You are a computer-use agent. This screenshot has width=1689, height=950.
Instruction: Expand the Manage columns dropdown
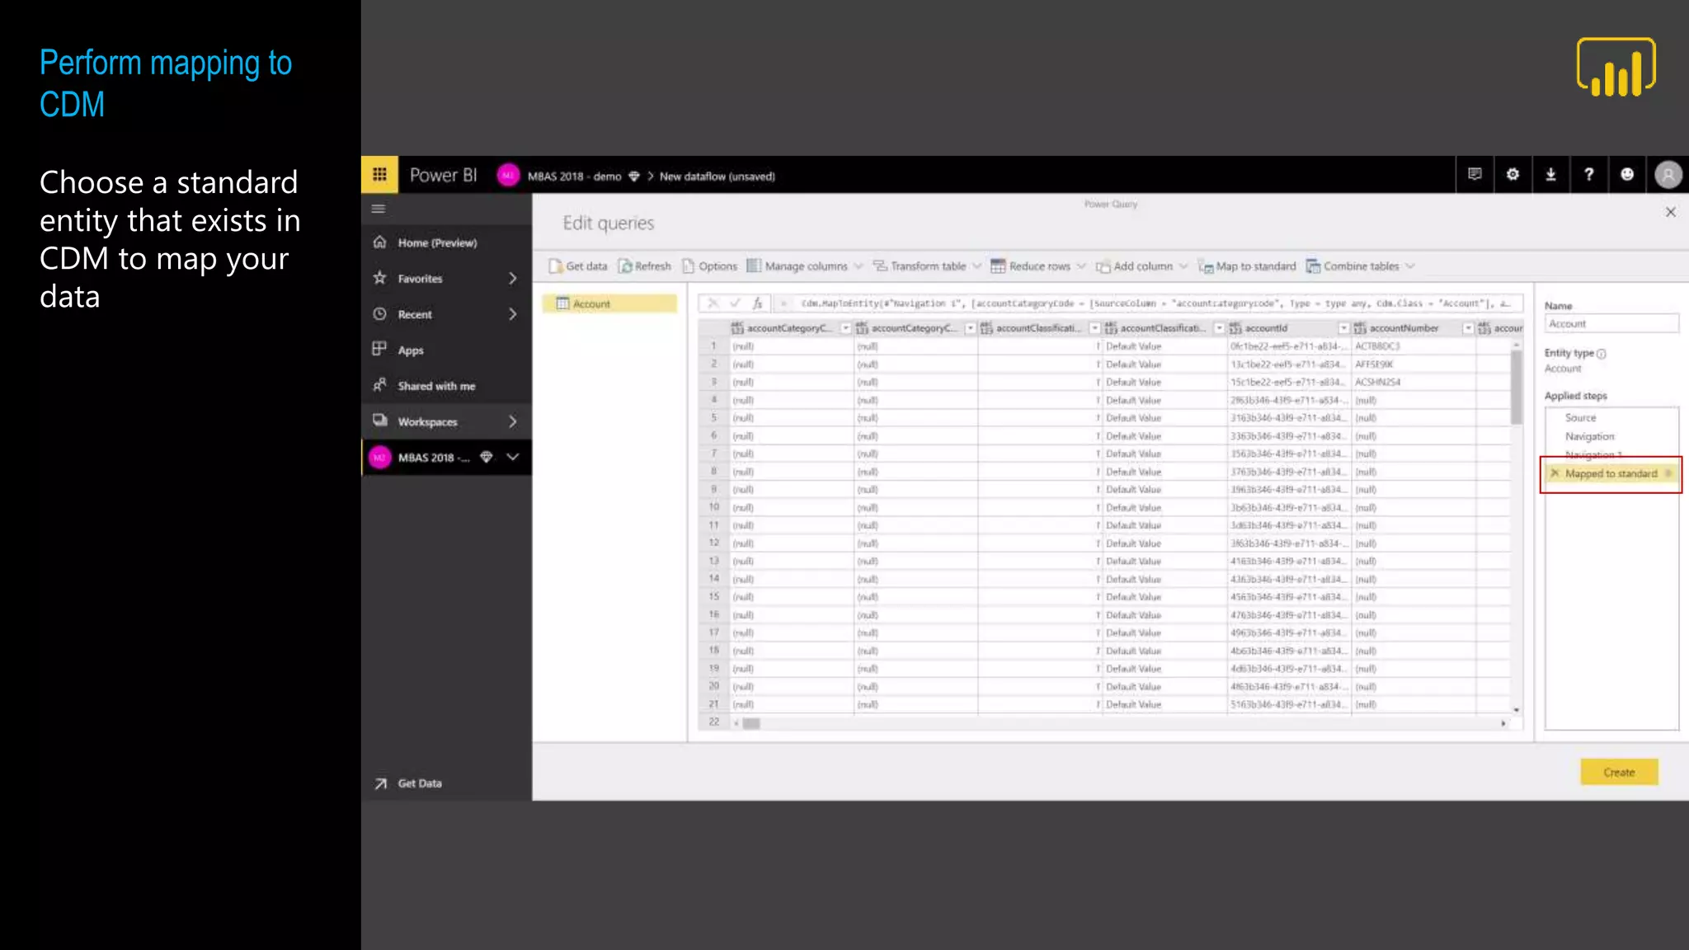tap(858, 266)
